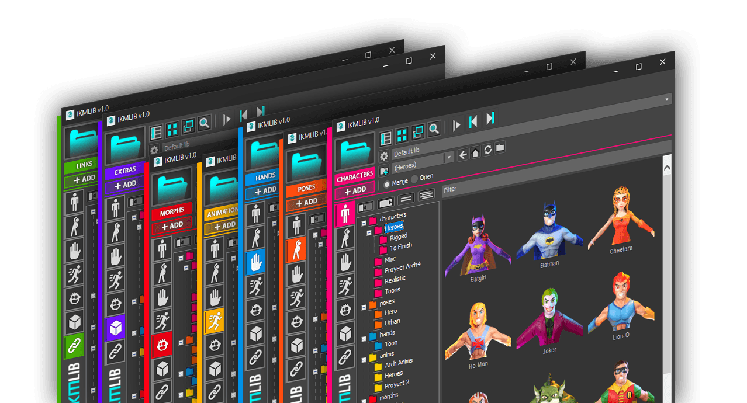Viewport: 747px width, 403px height.
Task: Click the refresh library icon
Action: point(487,151)
